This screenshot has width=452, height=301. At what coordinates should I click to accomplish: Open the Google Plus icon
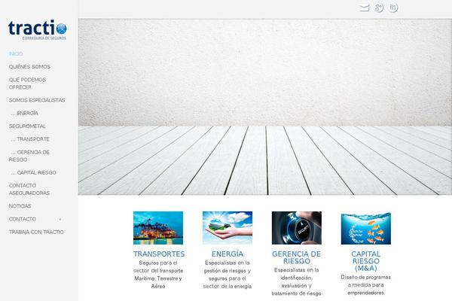point(379,8)
